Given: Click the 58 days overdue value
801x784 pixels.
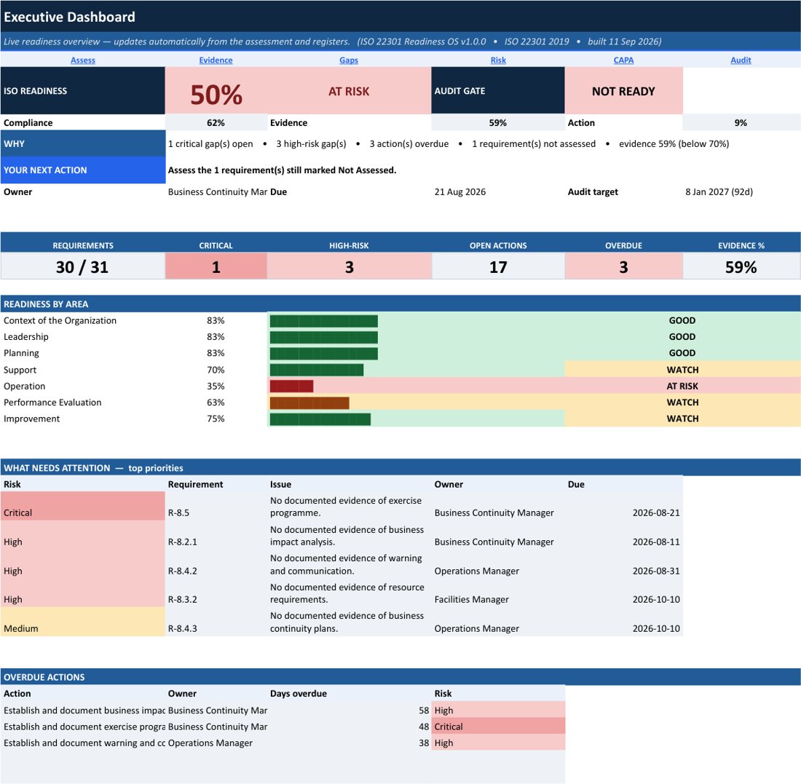Looking at the screenshot, I should coord(424,710).
